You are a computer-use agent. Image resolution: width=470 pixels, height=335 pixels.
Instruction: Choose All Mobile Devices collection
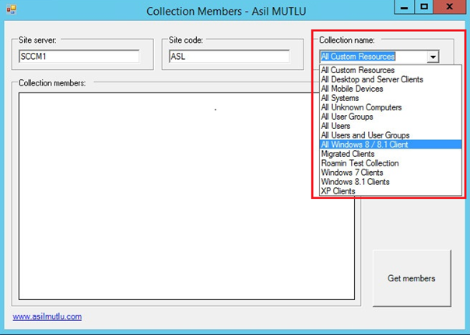391,89
